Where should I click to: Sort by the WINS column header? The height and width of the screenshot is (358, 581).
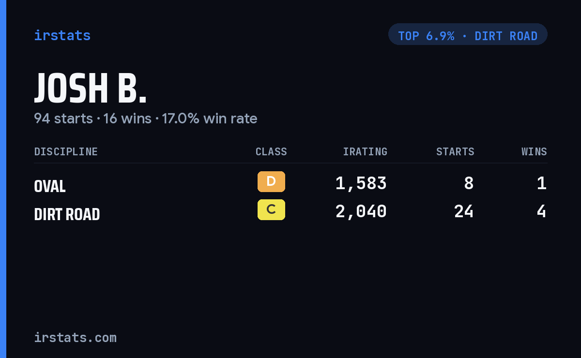pos(534,151)
